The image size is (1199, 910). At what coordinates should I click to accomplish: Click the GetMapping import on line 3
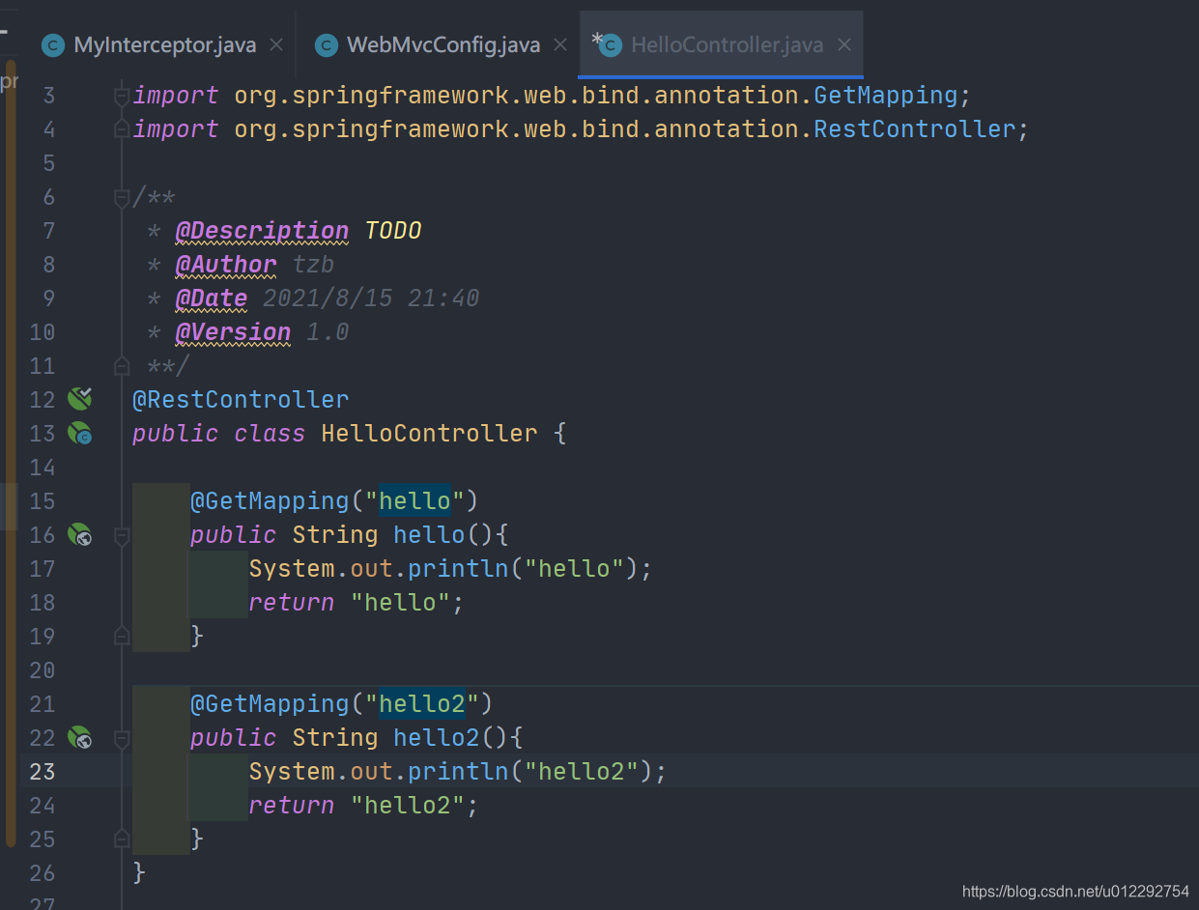885,96
